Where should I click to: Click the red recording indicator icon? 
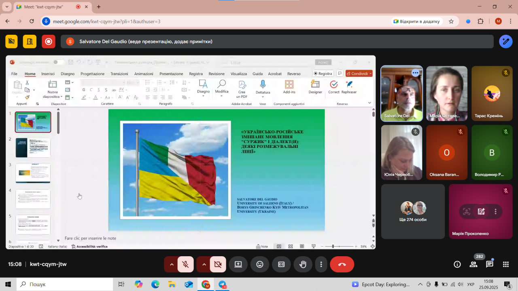[49, 41]
